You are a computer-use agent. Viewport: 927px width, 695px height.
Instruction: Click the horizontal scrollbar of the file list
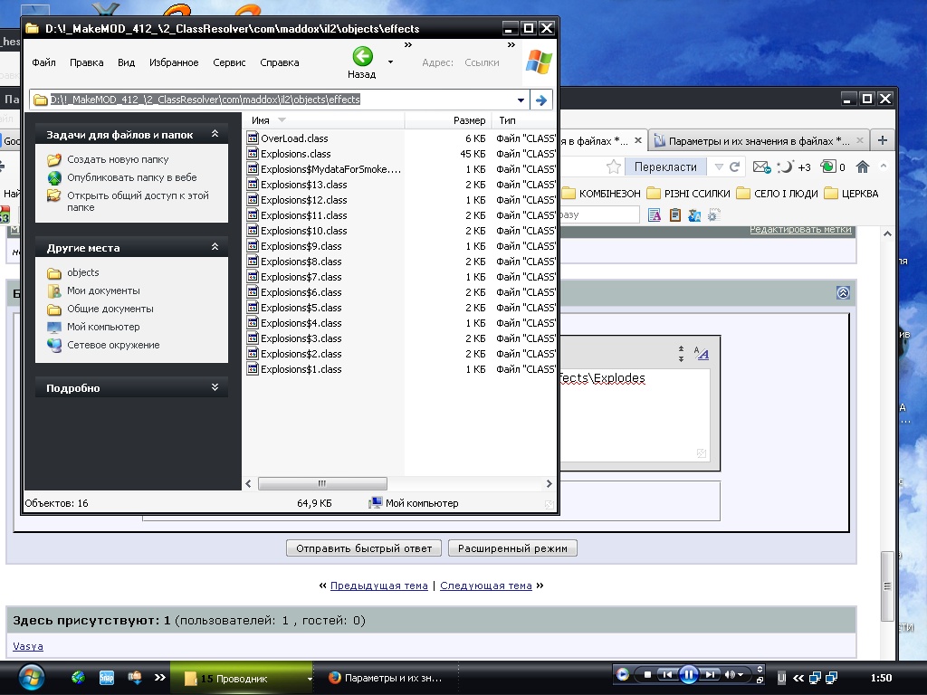tap(322, 484)
